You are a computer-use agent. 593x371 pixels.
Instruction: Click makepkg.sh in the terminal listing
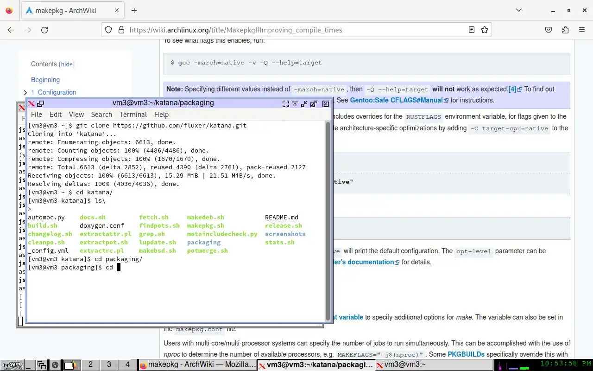click(x=206, y=226)
